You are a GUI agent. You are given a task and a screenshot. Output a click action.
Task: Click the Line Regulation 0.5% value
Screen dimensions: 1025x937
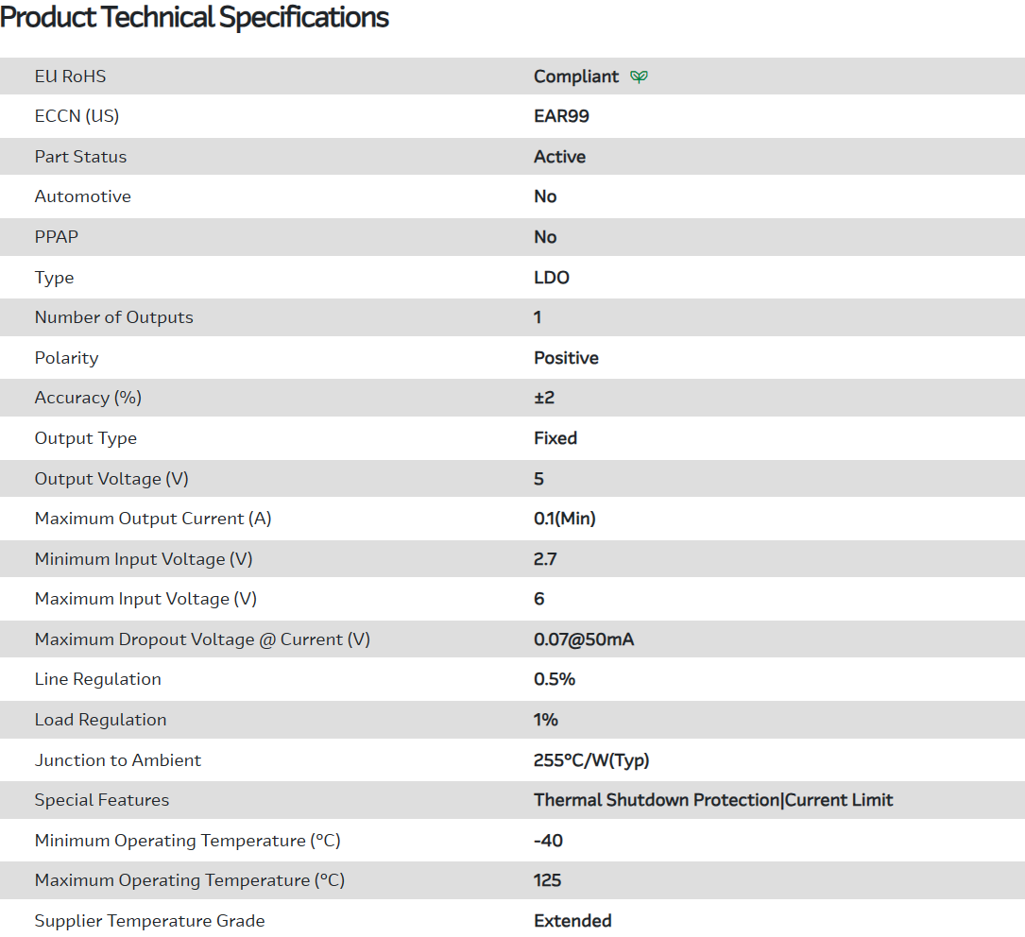(x=555, y=679)
